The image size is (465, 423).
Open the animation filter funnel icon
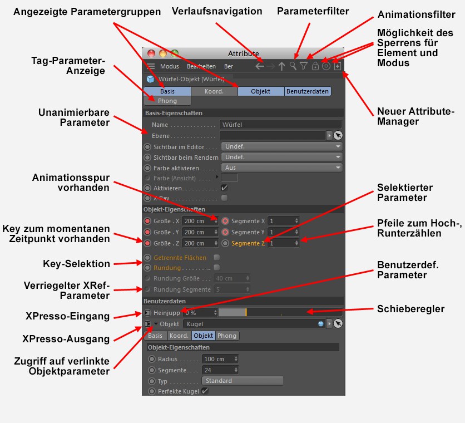pyautogui.click(x=303, y=66)
